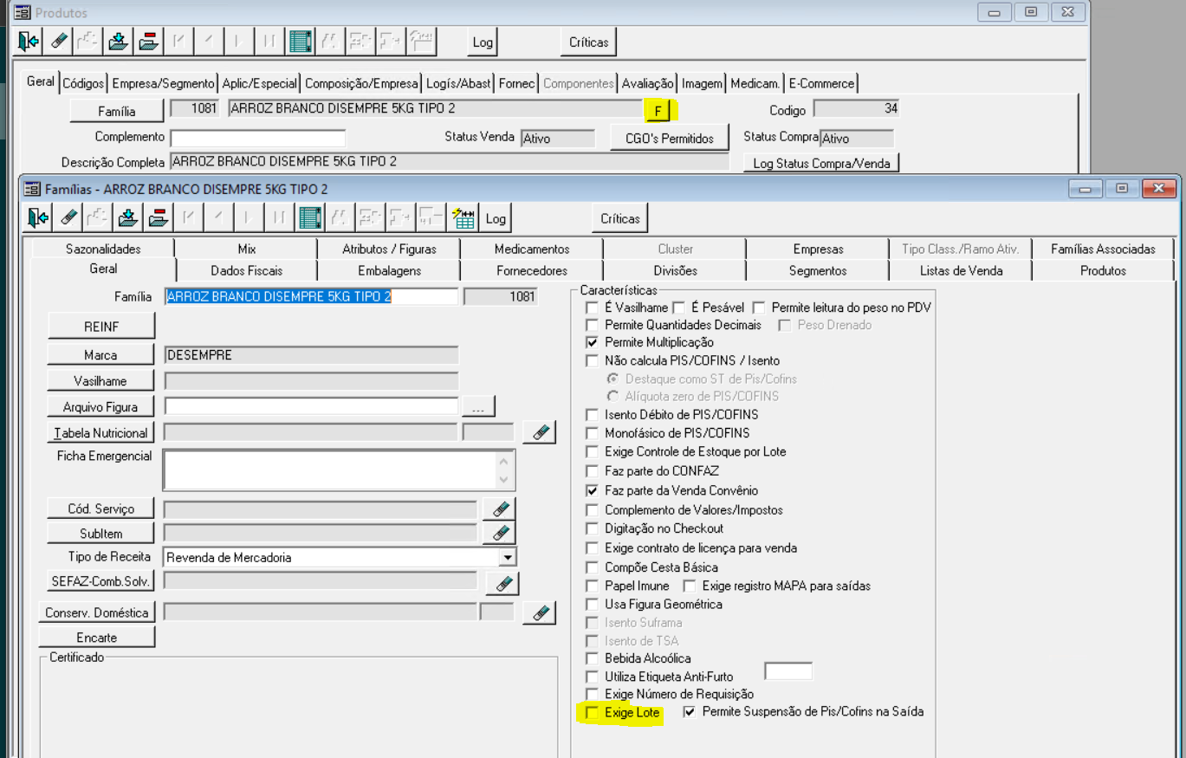Click the Ficha Emergencial text area
1186x758 pixels.
click(330, 470)
